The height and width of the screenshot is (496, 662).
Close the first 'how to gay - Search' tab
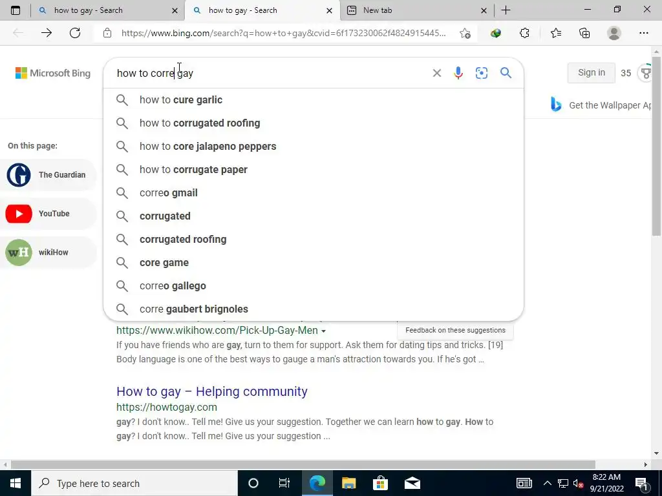(175, 10)
